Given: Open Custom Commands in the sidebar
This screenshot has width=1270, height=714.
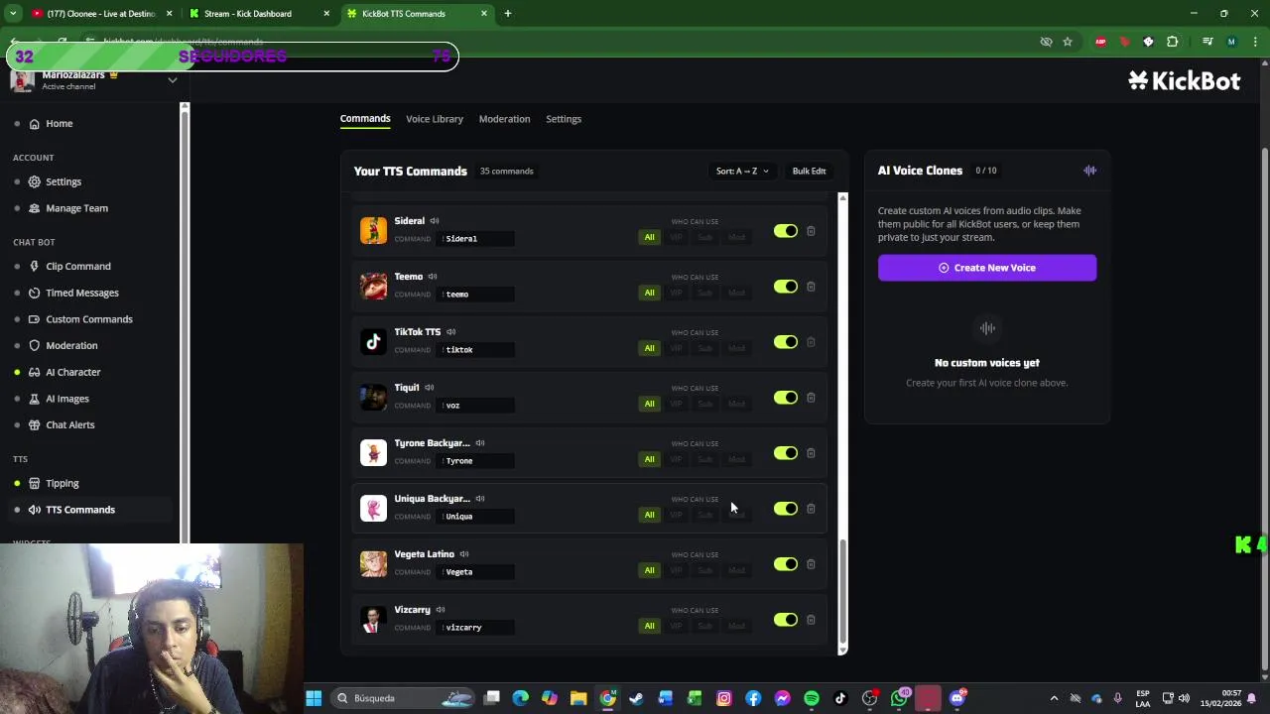Looking at the screenshot, I should (x=89, y=319).
